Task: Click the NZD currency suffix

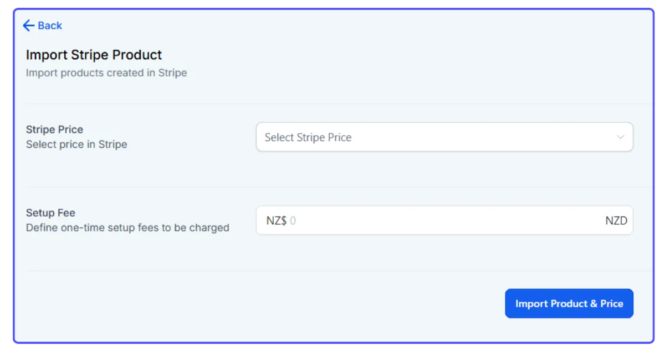Action: 616,220
